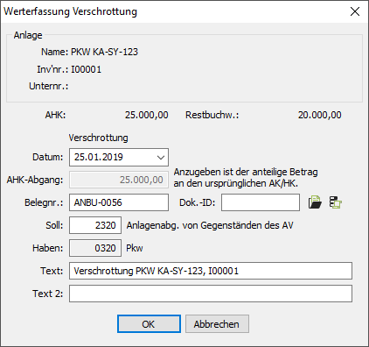Image resolution: width=369 pixels, height=347 pixels.
Task: Select the AHK value 25.000,00
Action: point(147,115)
